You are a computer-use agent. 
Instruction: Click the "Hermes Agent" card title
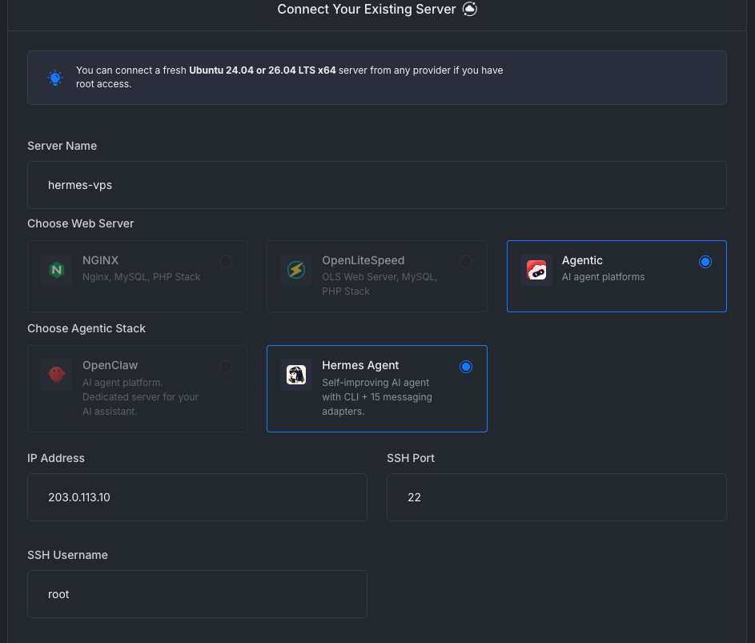360,366
